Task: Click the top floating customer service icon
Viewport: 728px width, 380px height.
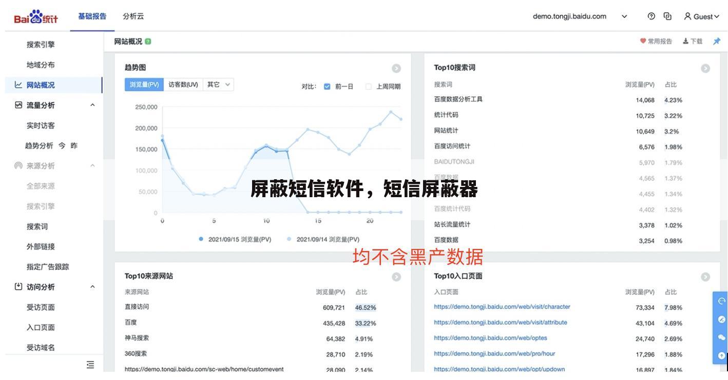Action: (721, 301)
